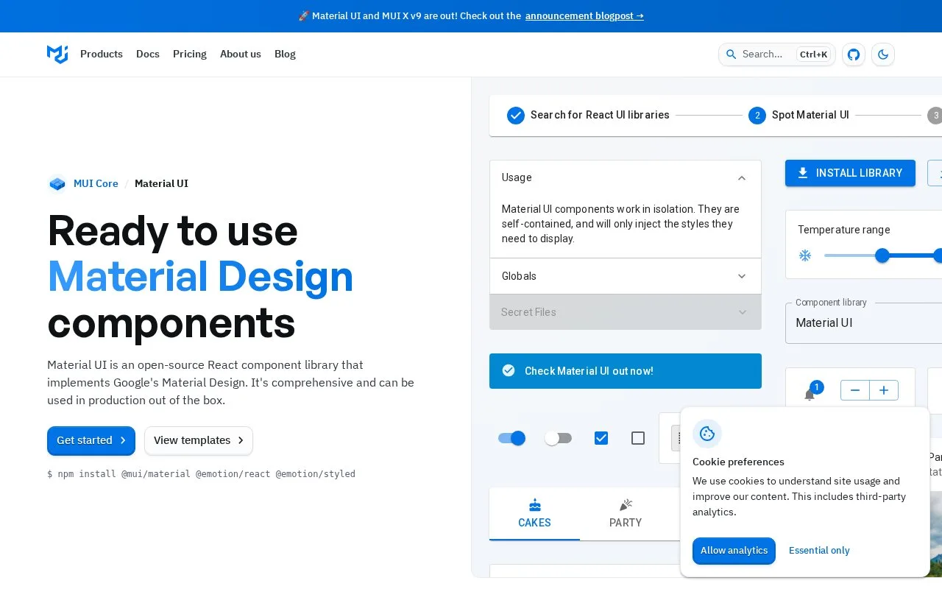Click the INSTALL LIBRARY button
This screenshot has height=589, width=942.
pos(850,173)
